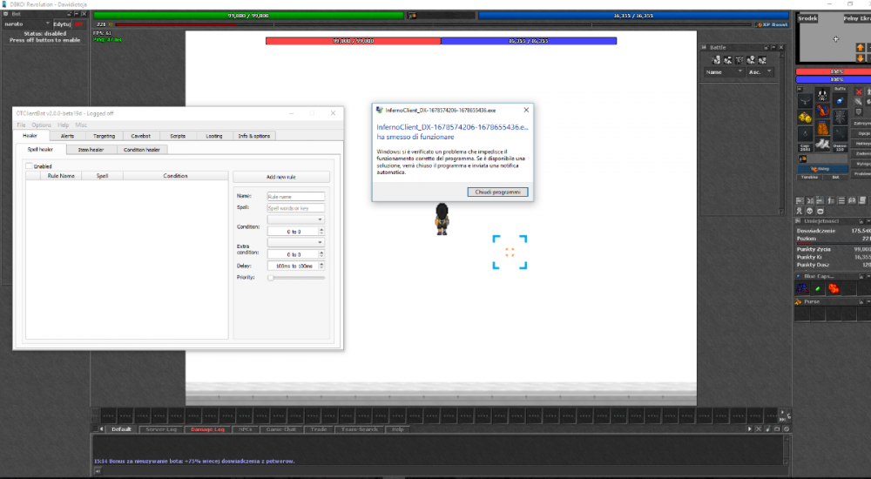The image size is (871, 479).
Task: Click the scroll icon in bottom toolbar
Action: point(862,200)
